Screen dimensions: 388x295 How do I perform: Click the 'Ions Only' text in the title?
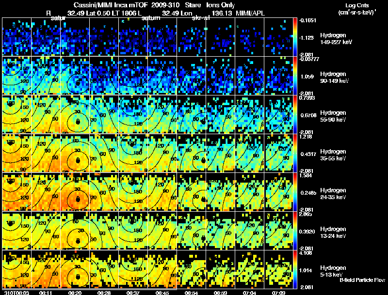tap(221, 5)
